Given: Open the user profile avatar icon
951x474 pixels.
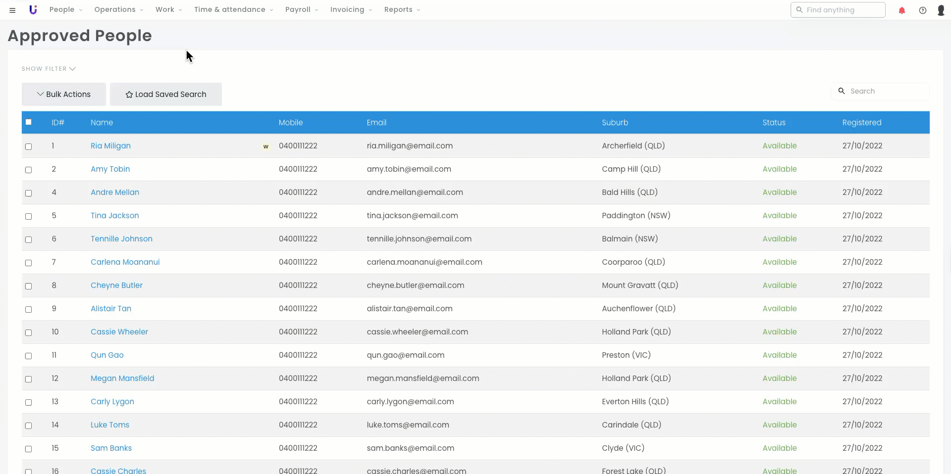Looking at the screenshot, I should [x=941, y=10].
